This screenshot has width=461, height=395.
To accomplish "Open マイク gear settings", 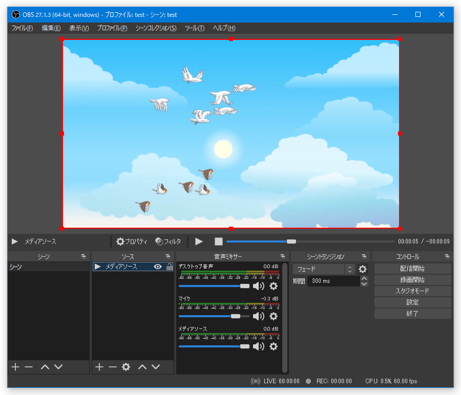I will coord(274,316).
